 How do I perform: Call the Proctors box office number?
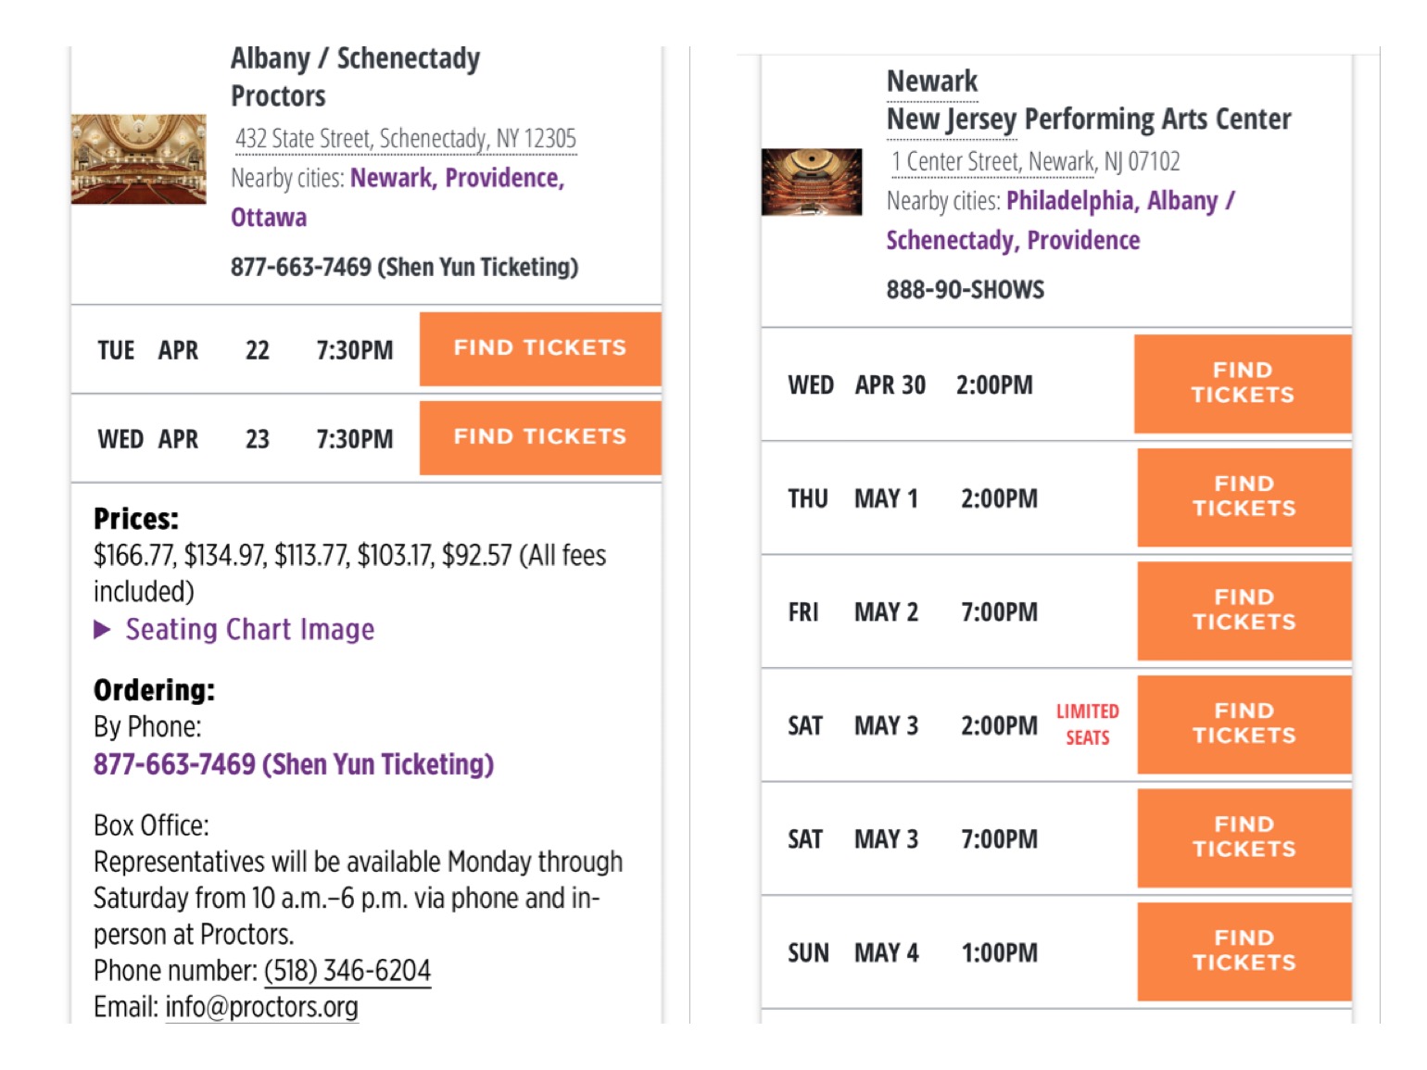click(x=347, y=971)
